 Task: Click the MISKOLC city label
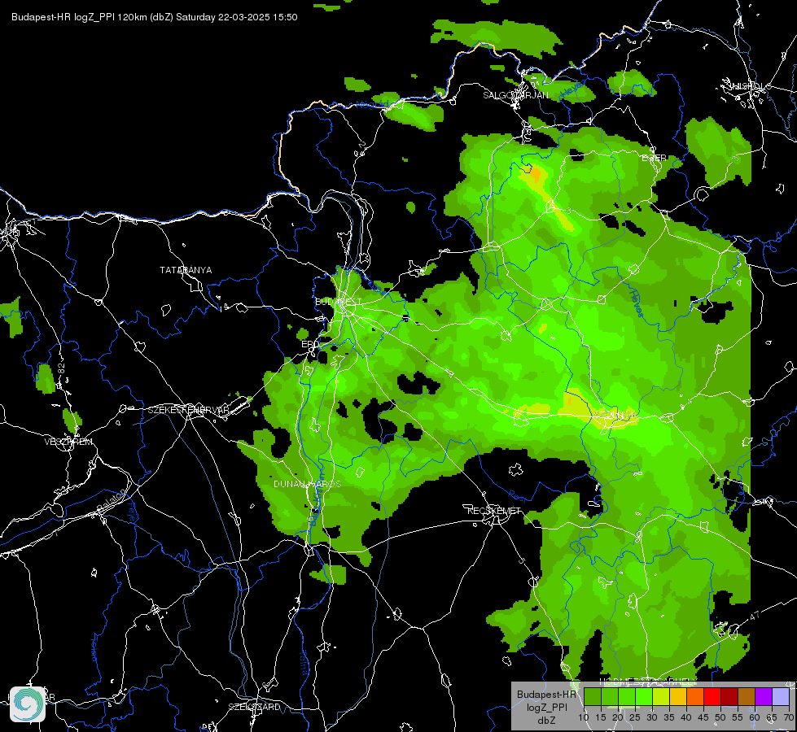pos(750,86)
